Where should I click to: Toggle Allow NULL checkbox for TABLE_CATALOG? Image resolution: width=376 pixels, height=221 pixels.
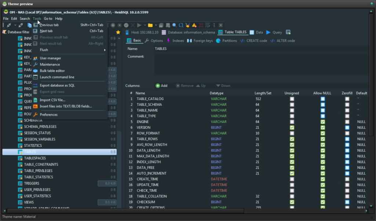pyautogui.click(x=323, y=99)
